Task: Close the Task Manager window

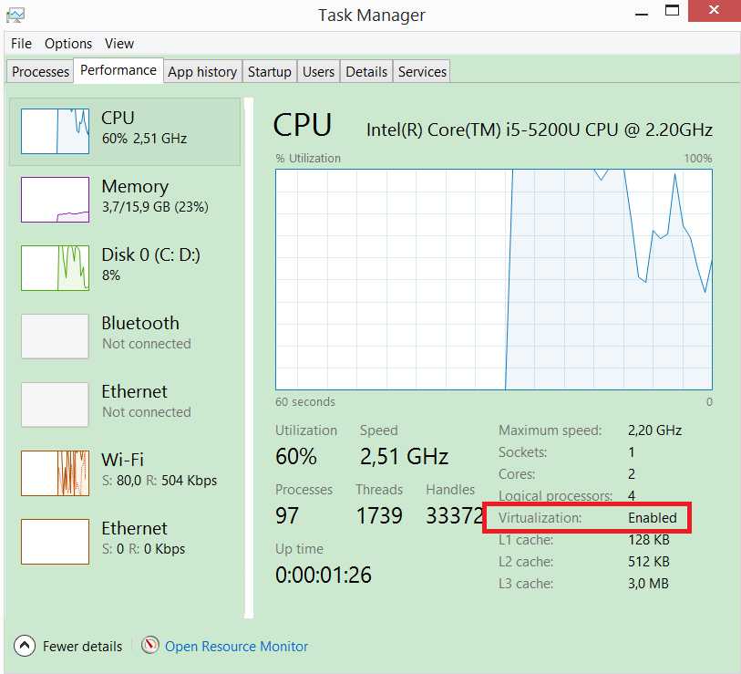Action: click(714, 10)
